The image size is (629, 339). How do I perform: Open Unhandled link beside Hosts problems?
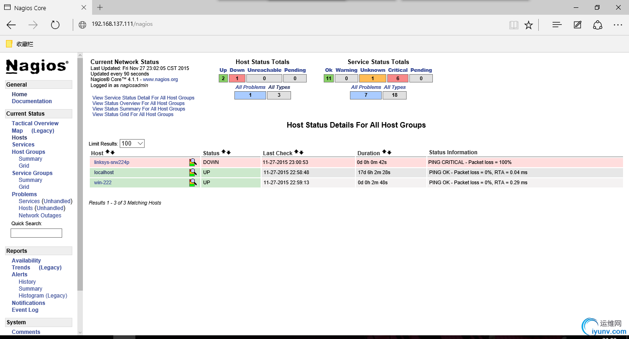51,208
